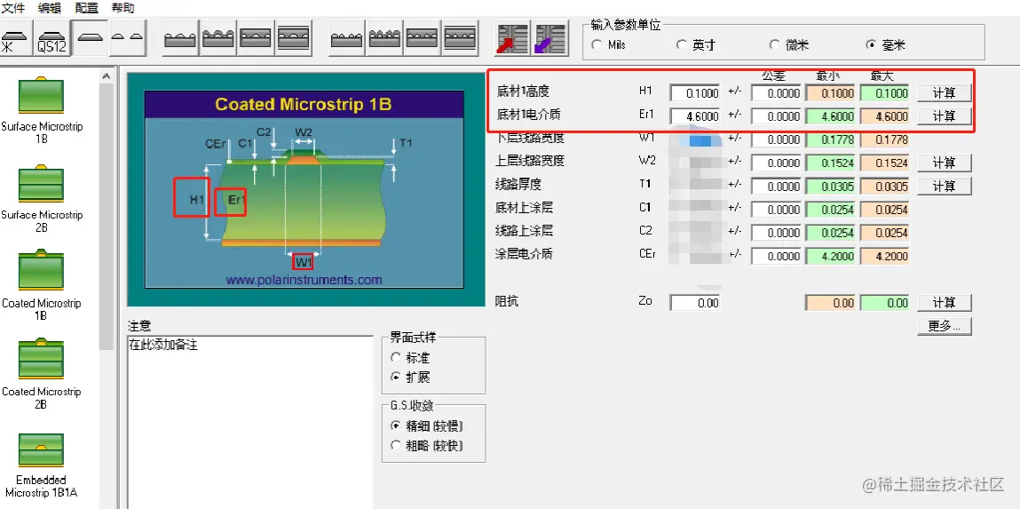Click the CEr tolerance field
This screenshot has width=1020, height=509.
pos(776,257)
